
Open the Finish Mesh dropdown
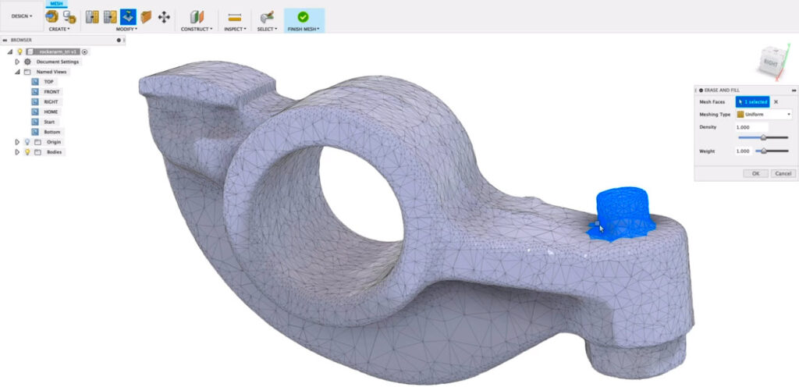pos(304,29)
